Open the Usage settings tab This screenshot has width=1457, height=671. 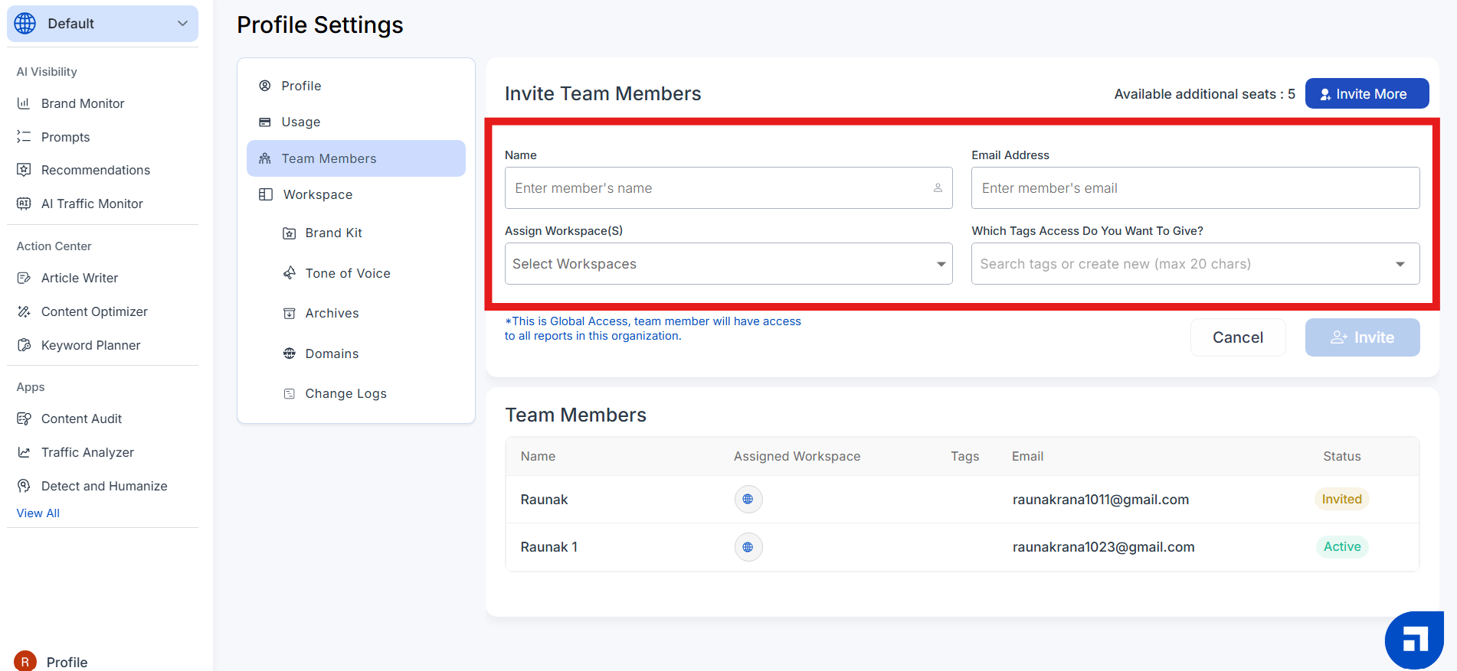300,122
